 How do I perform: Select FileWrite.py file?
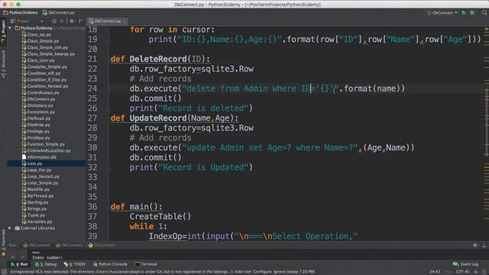coord(36,125)
